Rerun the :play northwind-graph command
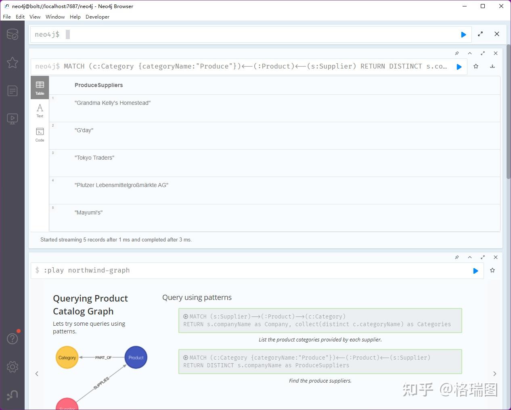This screenshot has height=410, width=511. (x=475, y=271)
